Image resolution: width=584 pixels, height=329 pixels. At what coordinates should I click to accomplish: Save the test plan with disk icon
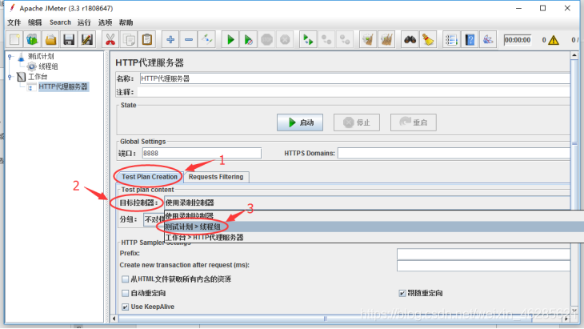pos(69,39)
